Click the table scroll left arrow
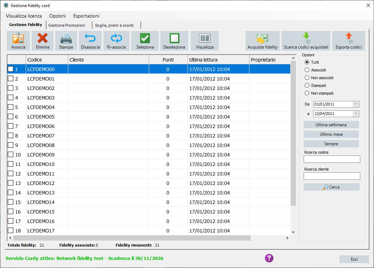This screenshot has height=268, width=374. pyautogui.click(x=10, y=238)
